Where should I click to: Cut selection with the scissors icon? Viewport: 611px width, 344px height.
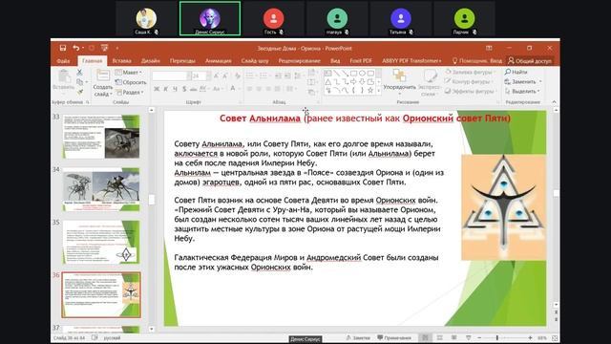[x=79, y=73]
